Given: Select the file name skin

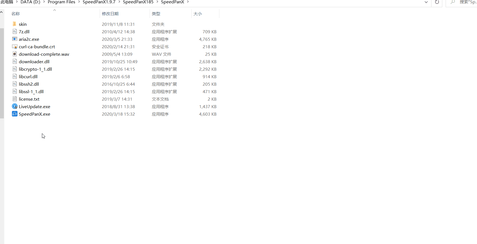Looking at the screenshot, I should 23,24.
